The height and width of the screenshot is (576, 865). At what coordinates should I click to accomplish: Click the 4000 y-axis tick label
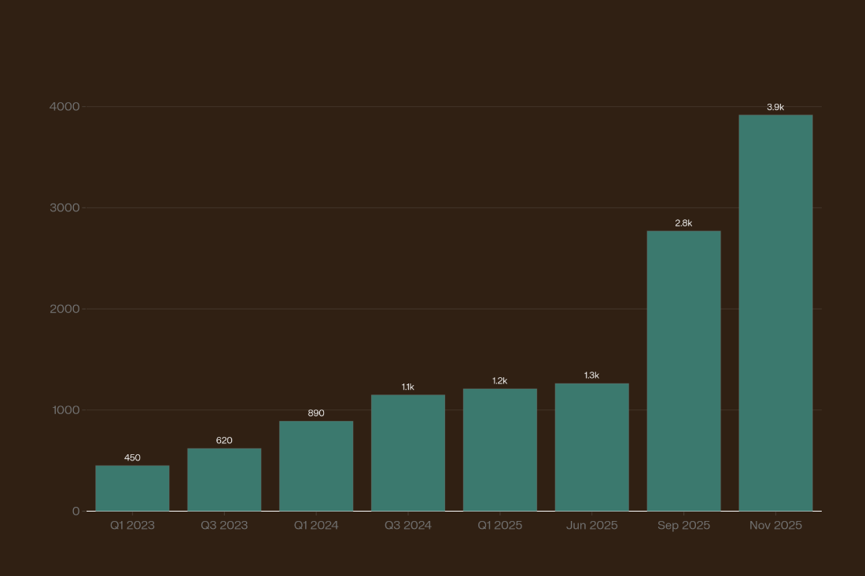pos(65,106)
